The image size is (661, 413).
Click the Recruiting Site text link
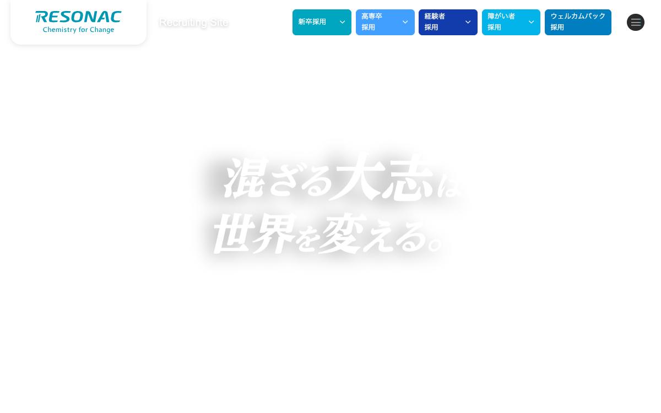(x=193, y=22)
